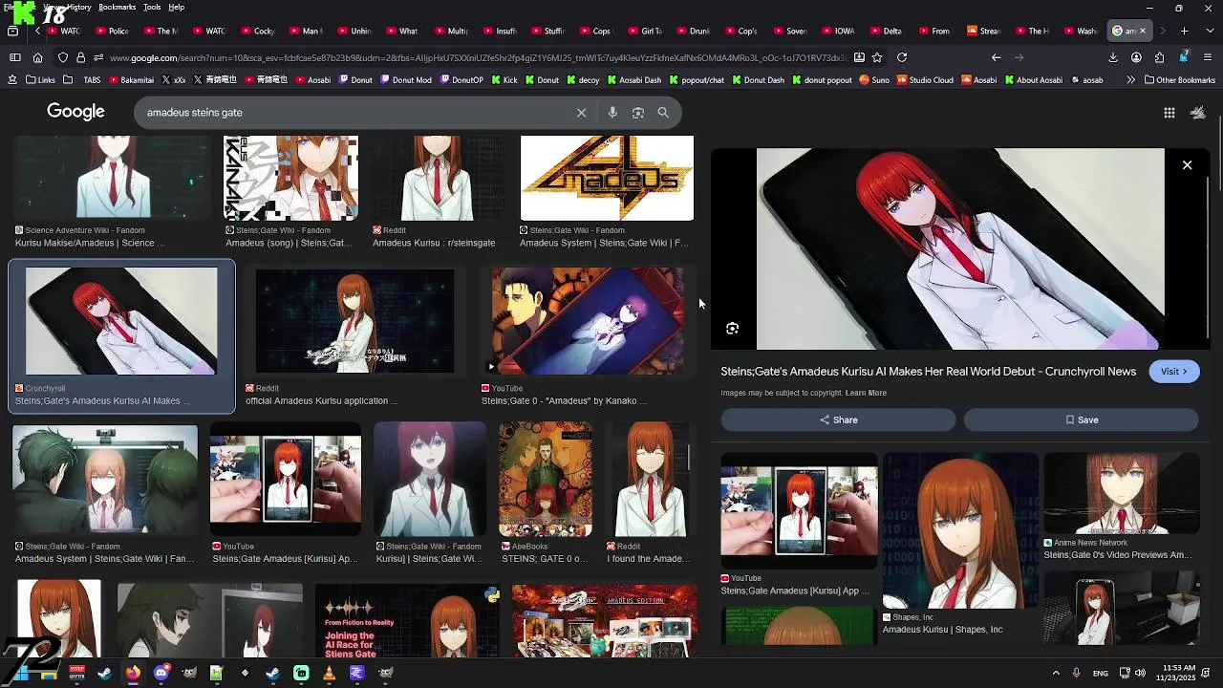
Task: Open the extensions puzzle icon in toolbar
Action: tap(1159, 57)
